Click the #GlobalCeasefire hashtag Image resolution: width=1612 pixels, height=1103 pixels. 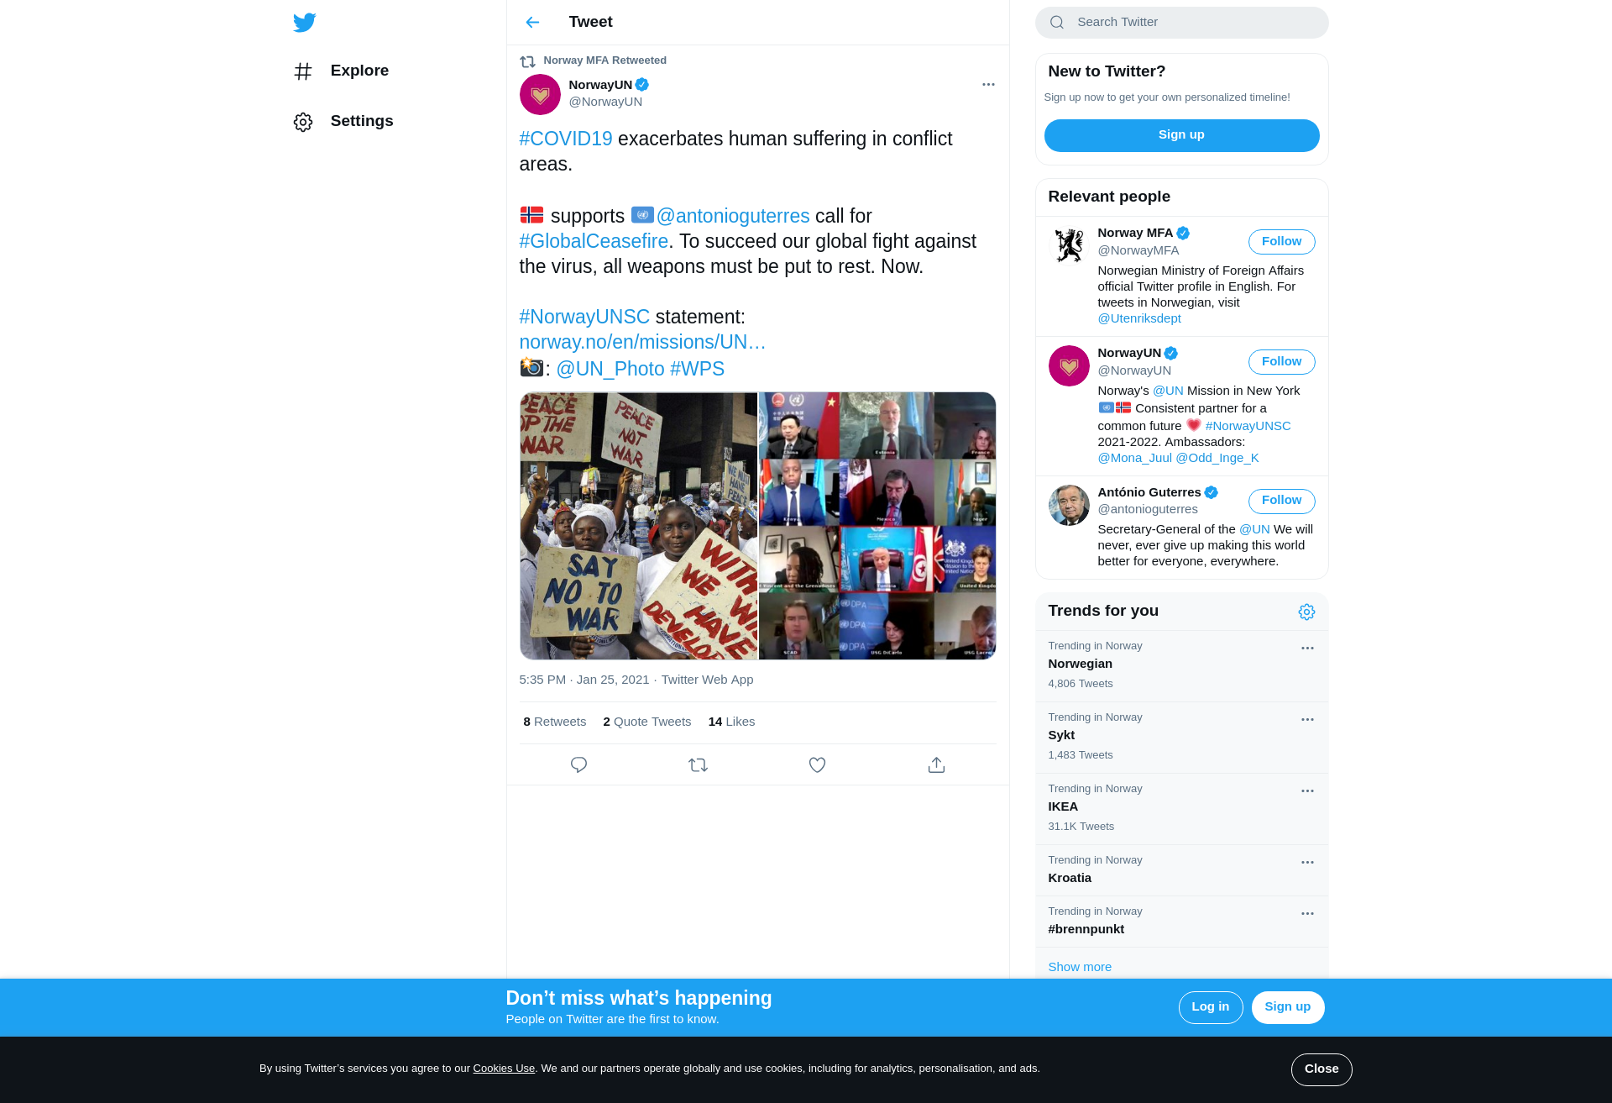594,242
